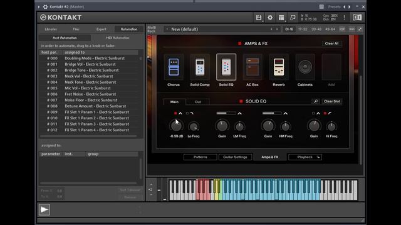Toggle the low band shelf mode checkbox
401x225 pixels.
187,113
